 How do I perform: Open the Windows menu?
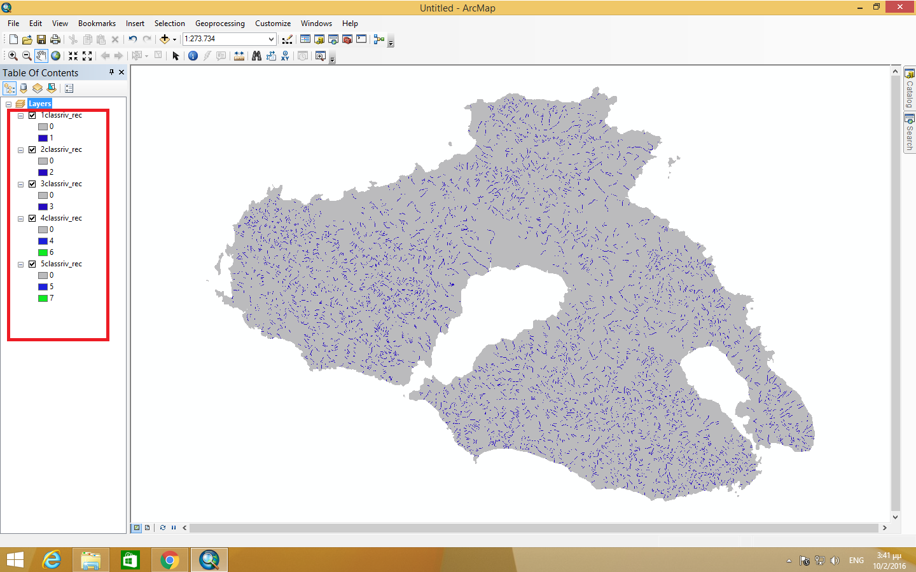coord(316,24)
